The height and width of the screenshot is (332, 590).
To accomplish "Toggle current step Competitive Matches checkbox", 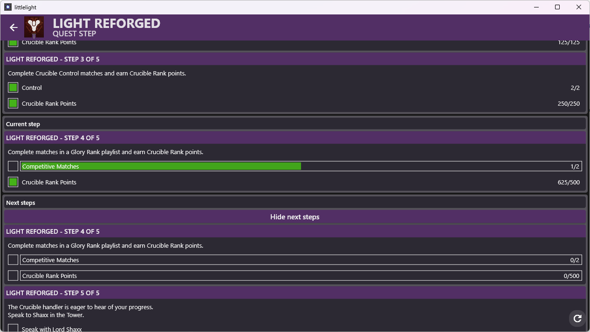I will coord(13,166).
